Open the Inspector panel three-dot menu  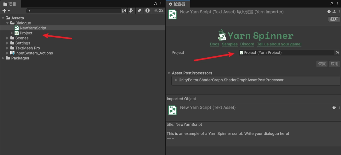[x=338, y=4]
